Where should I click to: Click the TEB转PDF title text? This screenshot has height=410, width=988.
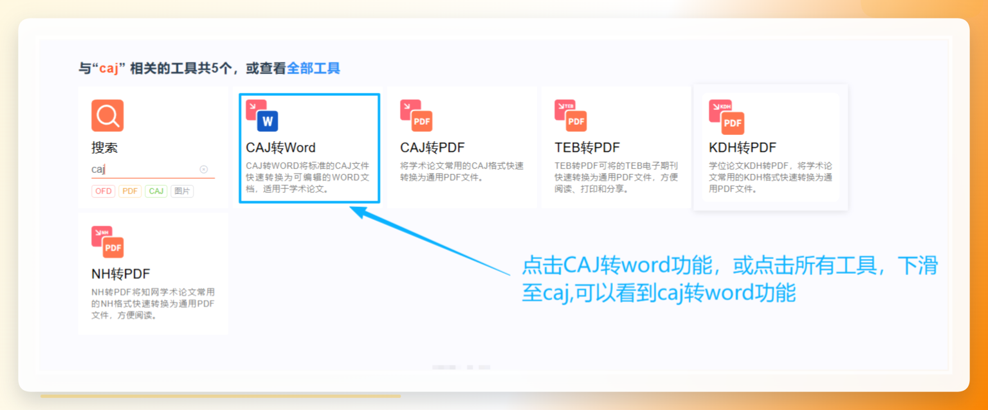coord(587,148)
